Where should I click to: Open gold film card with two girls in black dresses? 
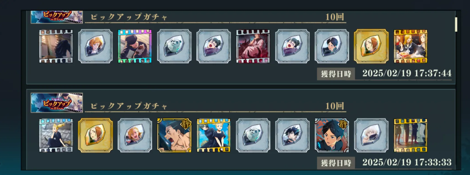[214, 135]
